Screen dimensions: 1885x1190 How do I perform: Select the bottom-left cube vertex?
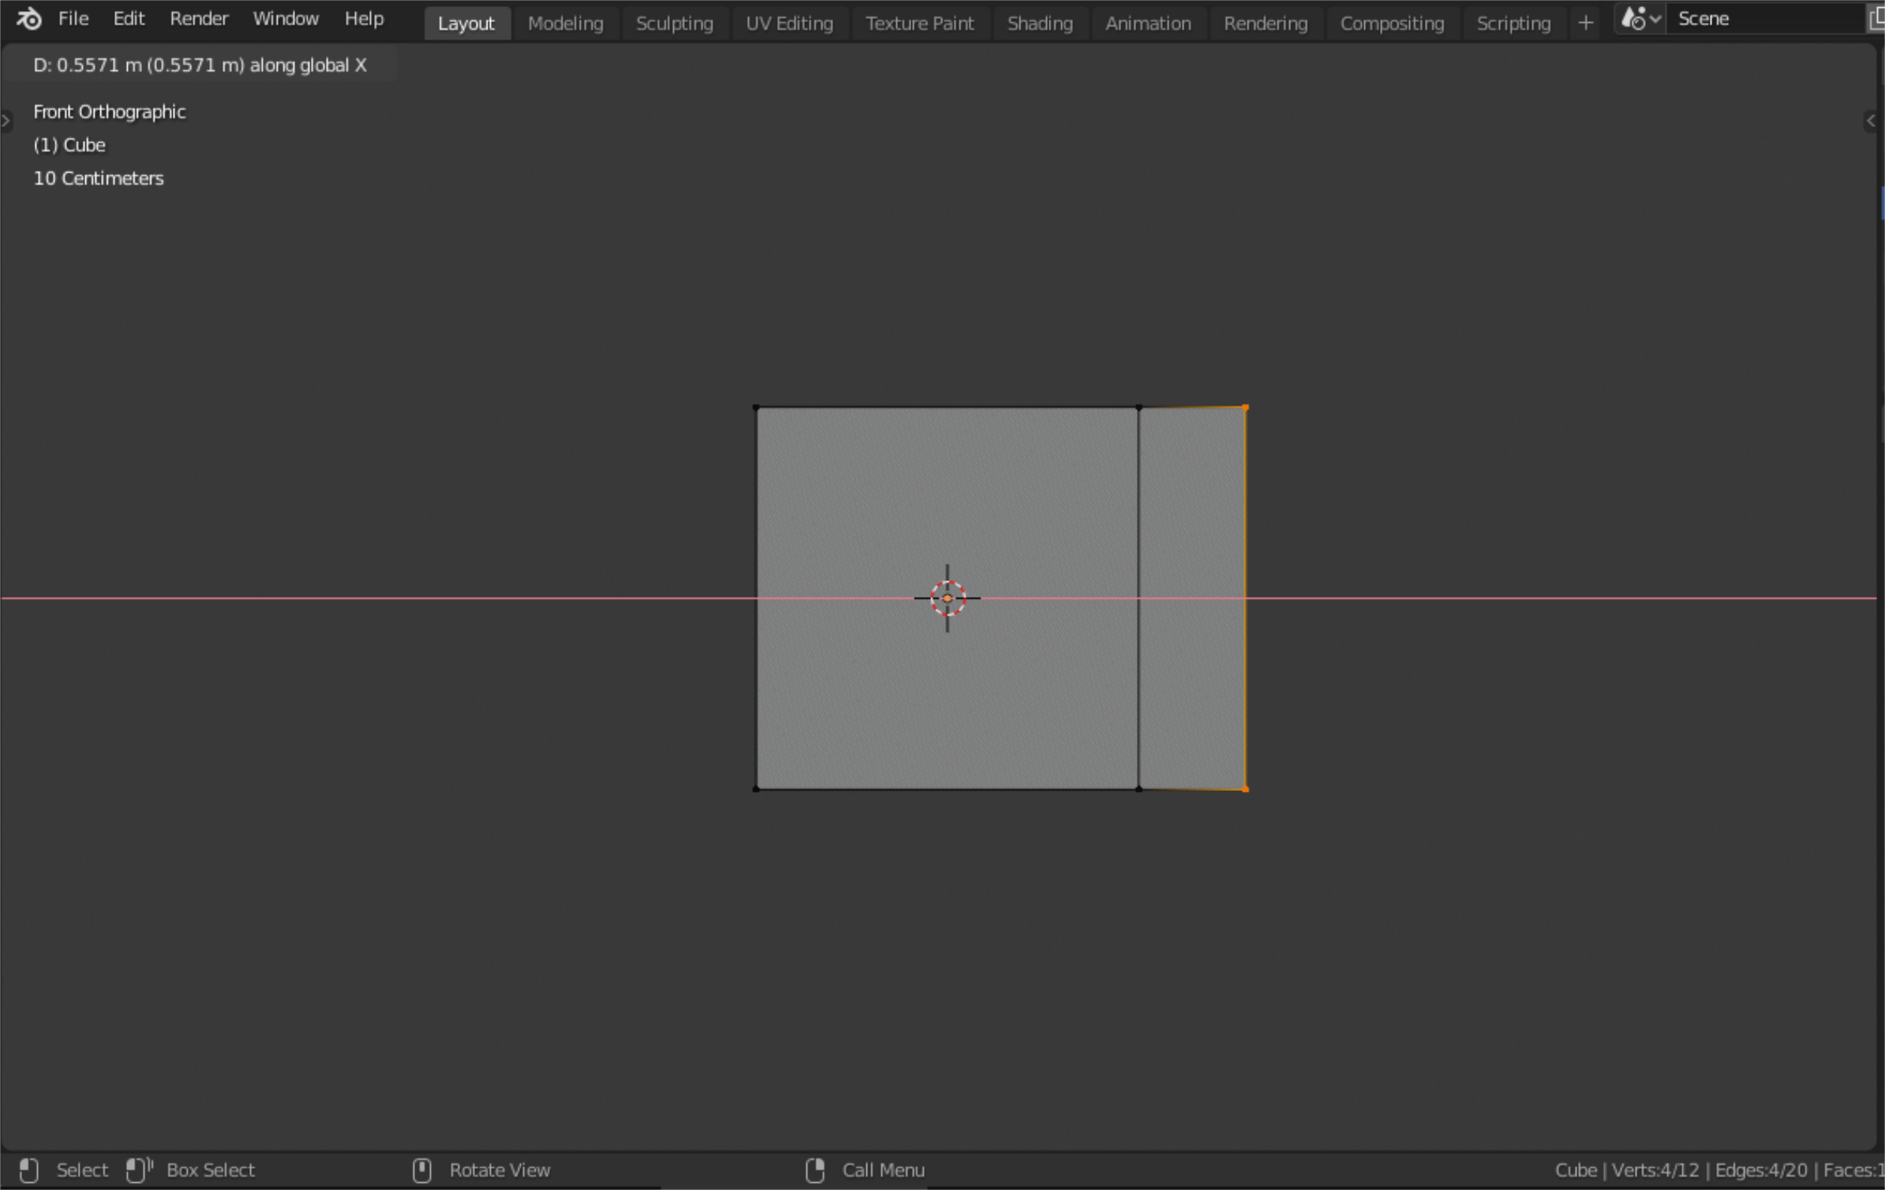(757, 789)
